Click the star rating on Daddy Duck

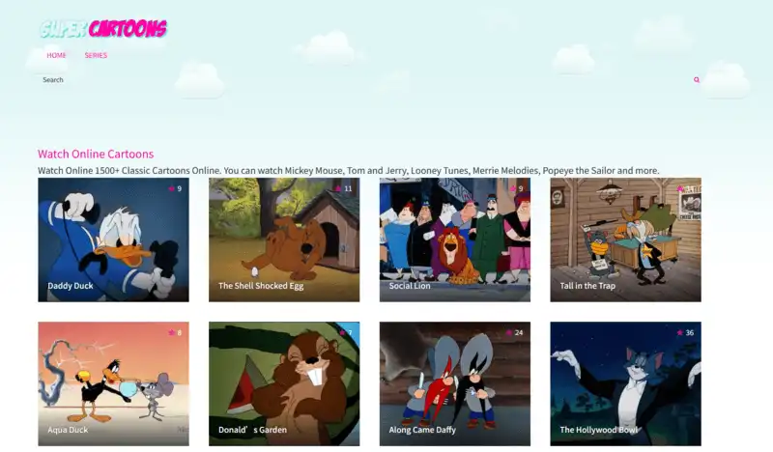175,188
